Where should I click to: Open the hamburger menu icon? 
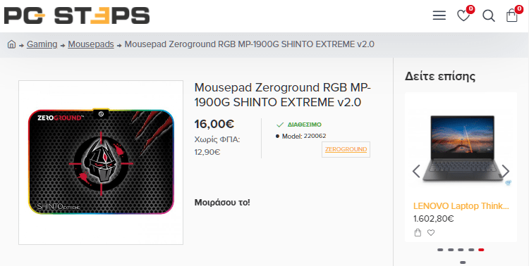pyautogui.click(x=439, y=15)
